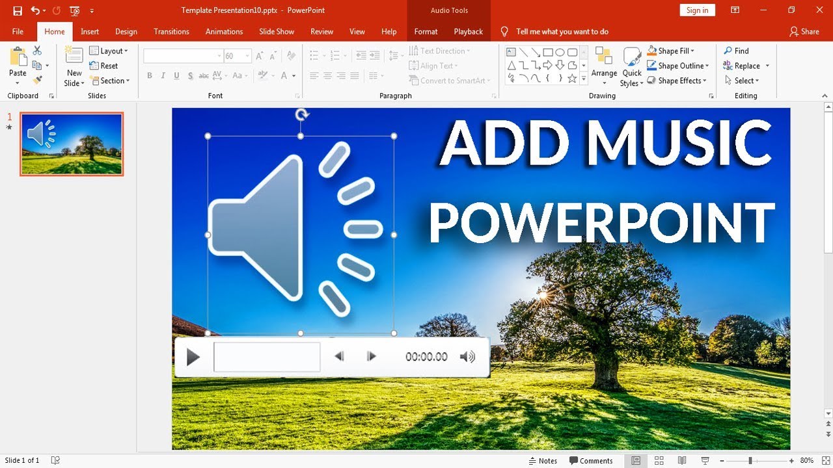Click the Reset slide button

(x=103, y=66)
